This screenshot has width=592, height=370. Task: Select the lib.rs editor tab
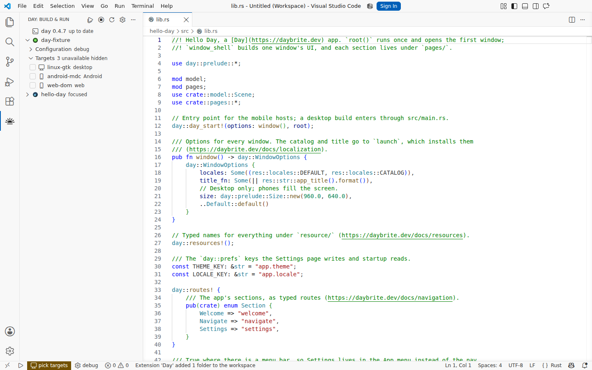[x=168, y=20]
